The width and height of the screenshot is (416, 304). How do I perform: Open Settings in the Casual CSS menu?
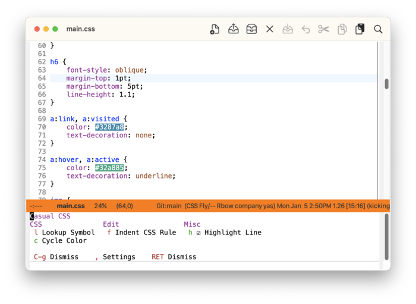tap(118, 257)
